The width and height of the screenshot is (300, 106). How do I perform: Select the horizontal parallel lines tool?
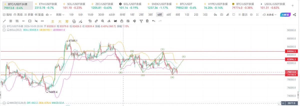pos(10,21)
